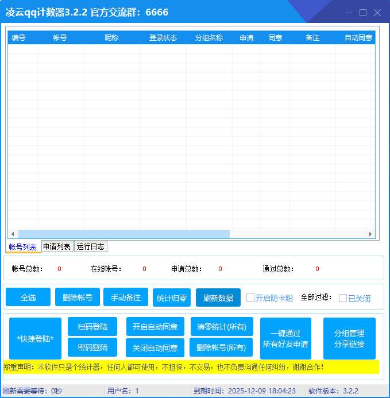The image size is (390, 398).
Task: Click the 密码登陆 button
Action: pyautogui.click(x=92, y=347)
